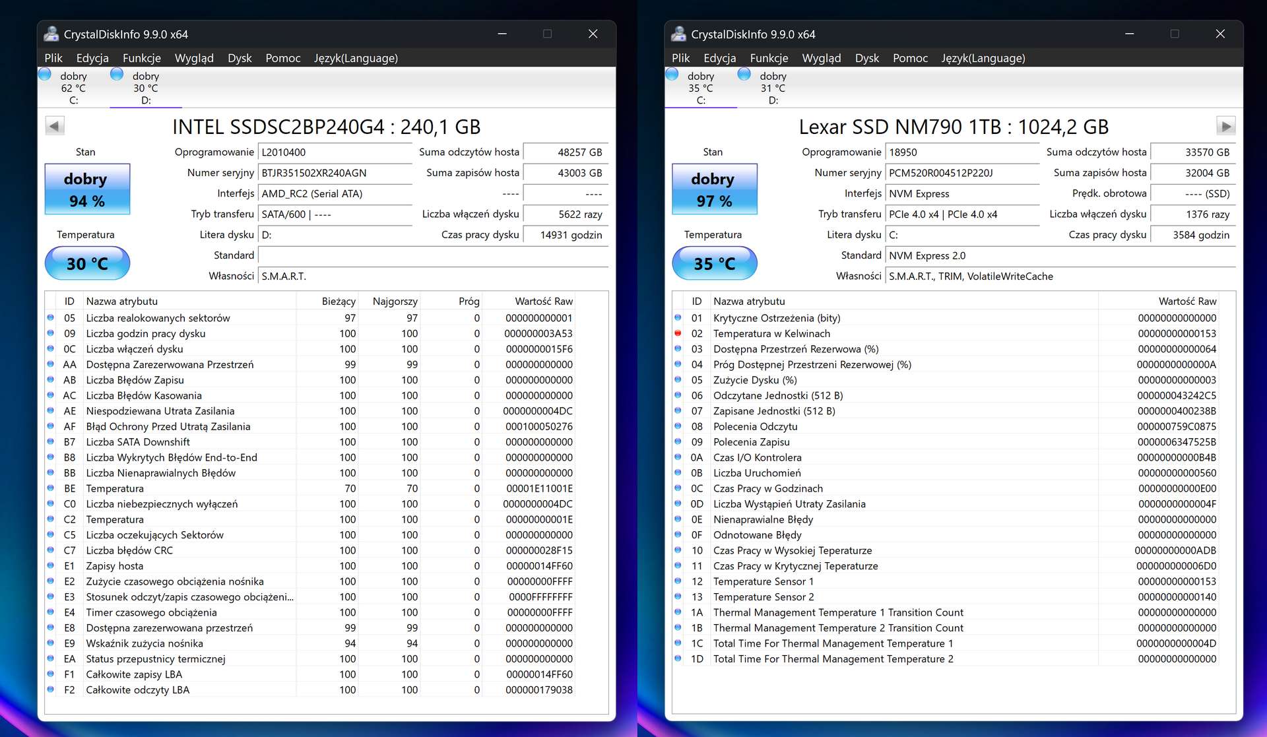Open the Funkcje menu in the left window

tap(141, 58)
